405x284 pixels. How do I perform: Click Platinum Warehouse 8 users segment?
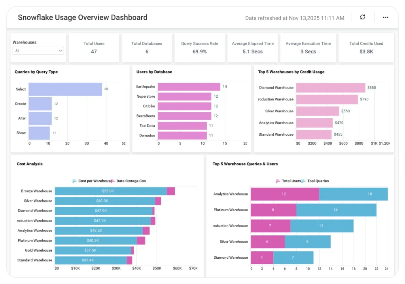274,210
